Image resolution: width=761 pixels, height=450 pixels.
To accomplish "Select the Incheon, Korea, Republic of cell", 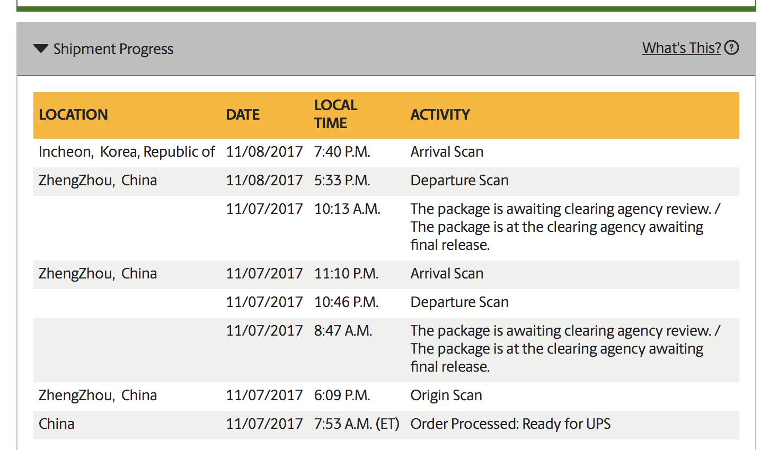I will pos(127,152).
